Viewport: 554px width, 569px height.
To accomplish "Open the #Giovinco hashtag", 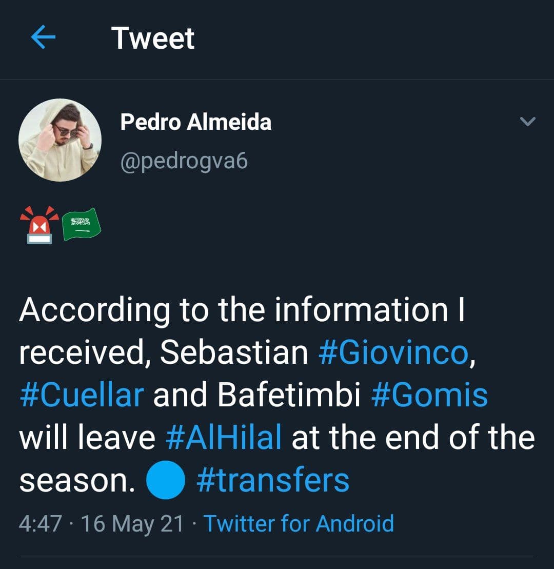I will (x=393, y=352).
